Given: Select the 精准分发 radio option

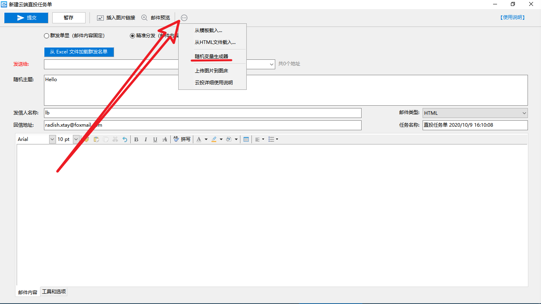Looking at the screenshot, I should (x=133, y=36).
